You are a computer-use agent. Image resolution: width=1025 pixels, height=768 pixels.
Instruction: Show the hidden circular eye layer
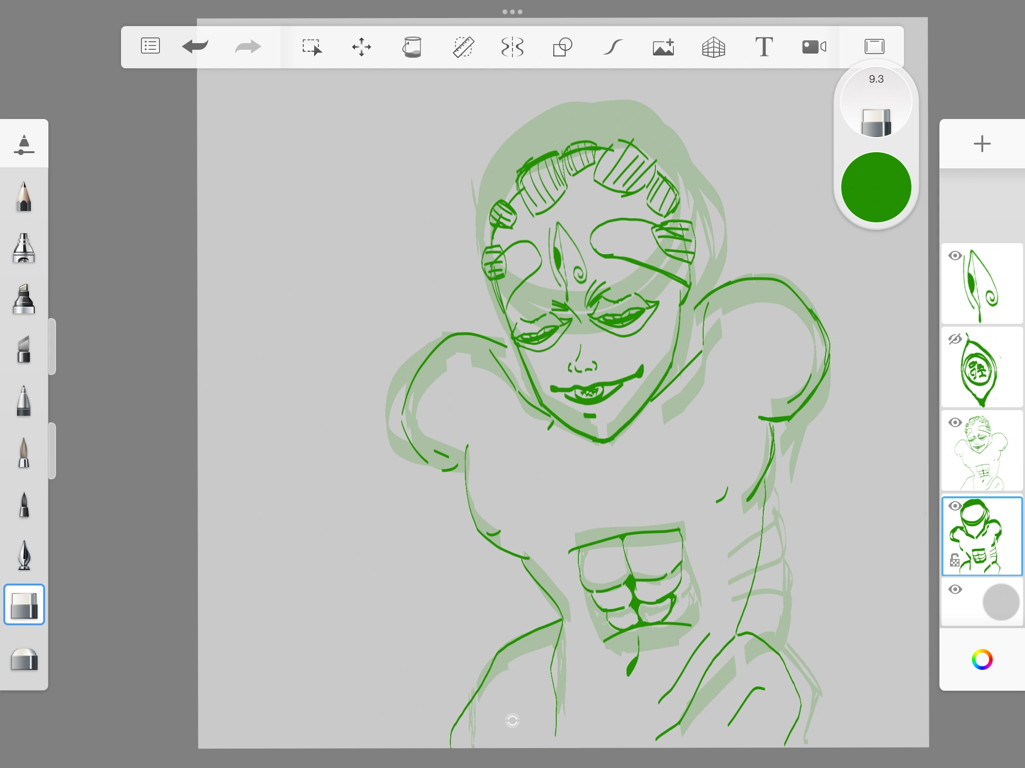tap(955, 339)
